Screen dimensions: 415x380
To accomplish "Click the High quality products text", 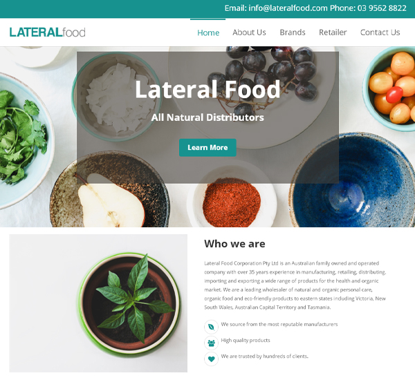I will pyautogui.click(x=246, y=341).
